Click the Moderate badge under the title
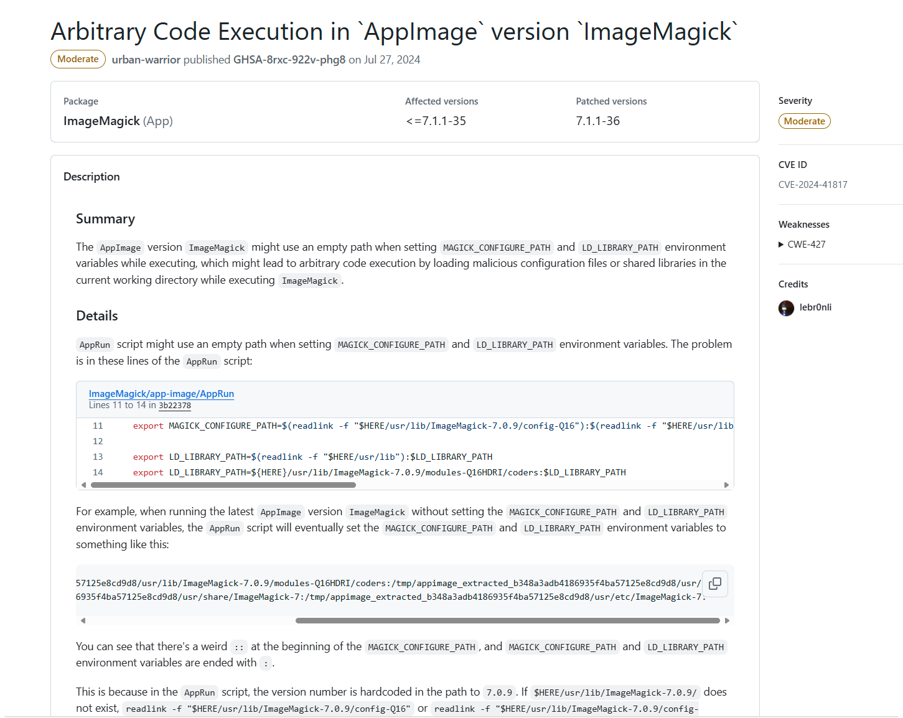Image resolution: width=903 pixels, height=718 pixels. [x=78, y=59]
